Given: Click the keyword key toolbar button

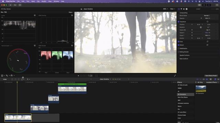Looking at the screenshot, I should coord(15,5).
